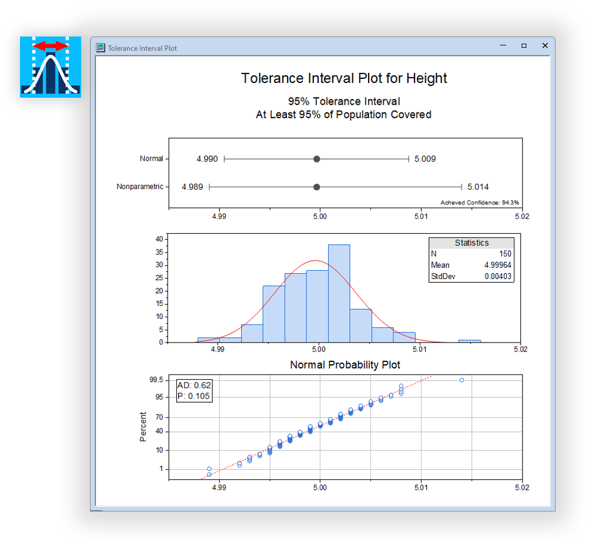Select the Normal interval center point marker
This screenshot has height=548, width=592.
[316, 158]
